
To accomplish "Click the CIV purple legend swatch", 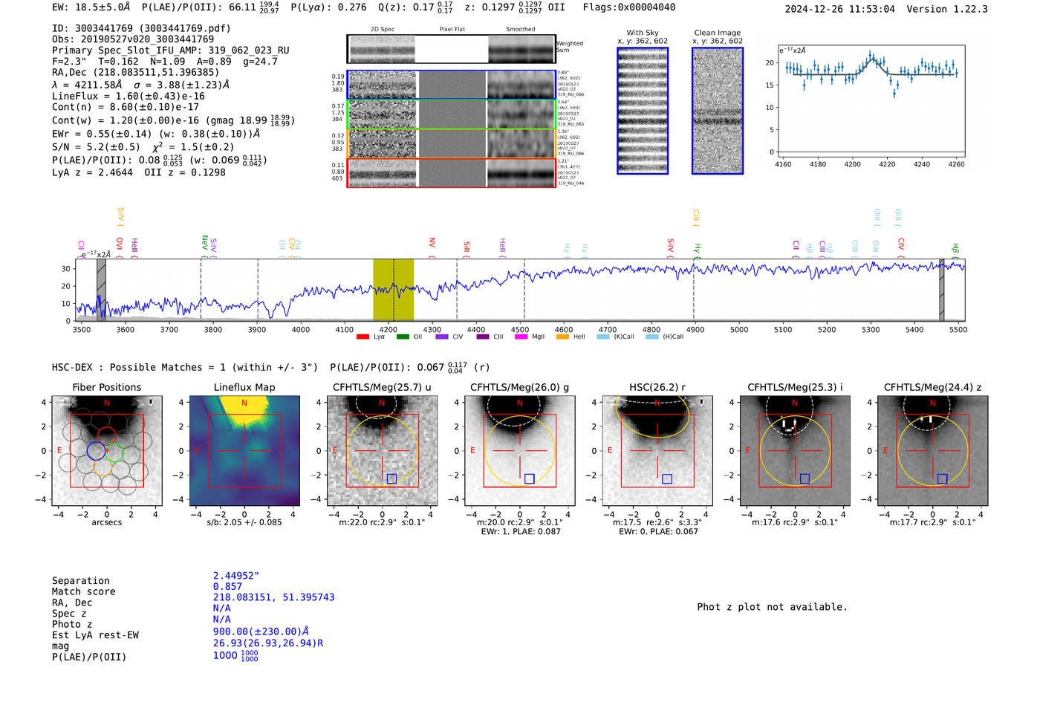I will [442, 337].
